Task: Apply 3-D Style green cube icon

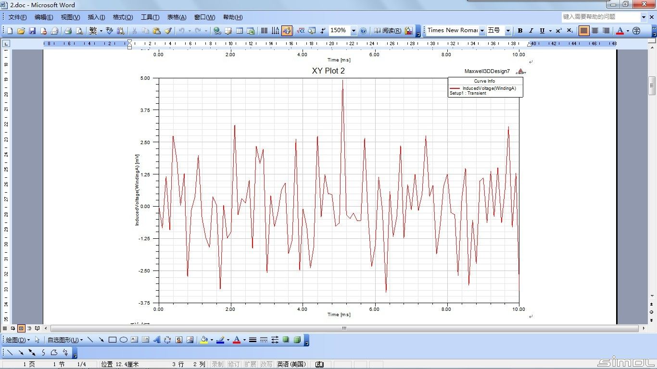Action: [x=297, y=340]
